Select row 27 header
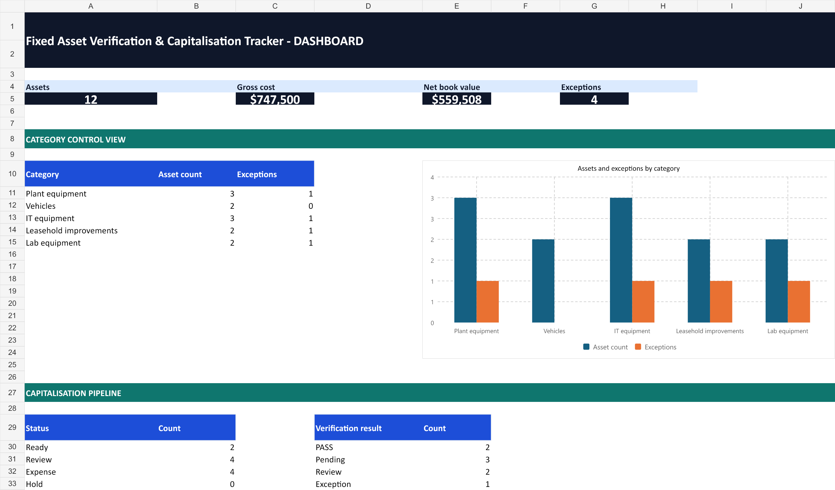 (x=12, y=393)
